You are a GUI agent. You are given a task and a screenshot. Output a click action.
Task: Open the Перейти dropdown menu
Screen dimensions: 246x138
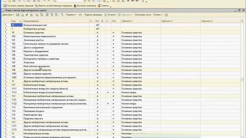pos(71,15)
